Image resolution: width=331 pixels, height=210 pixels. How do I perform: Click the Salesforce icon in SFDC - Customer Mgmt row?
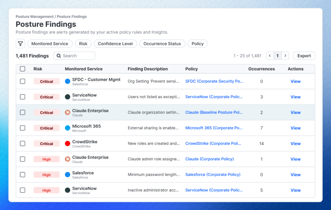coord(68,81)
